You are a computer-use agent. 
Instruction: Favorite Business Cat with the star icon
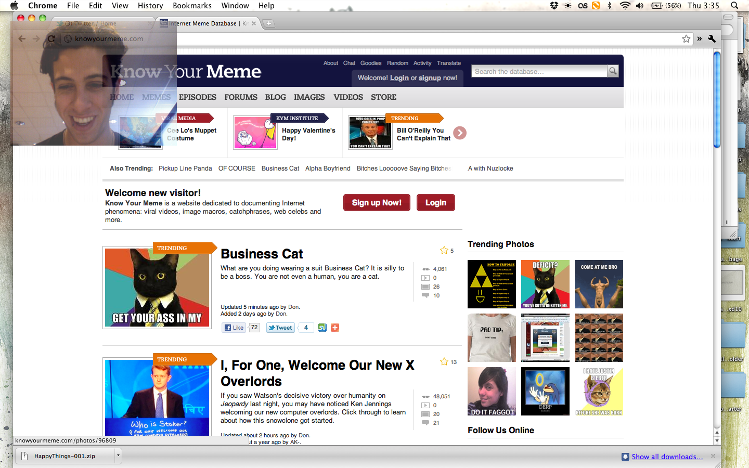pos(444,251)
